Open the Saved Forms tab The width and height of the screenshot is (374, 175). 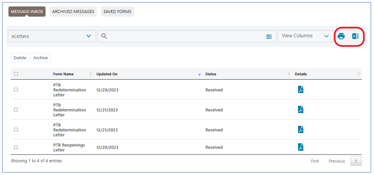117,12
